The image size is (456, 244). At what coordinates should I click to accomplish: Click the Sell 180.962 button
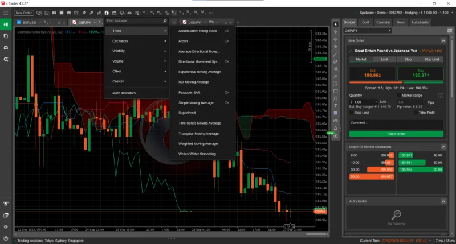(x=370, y=73)
